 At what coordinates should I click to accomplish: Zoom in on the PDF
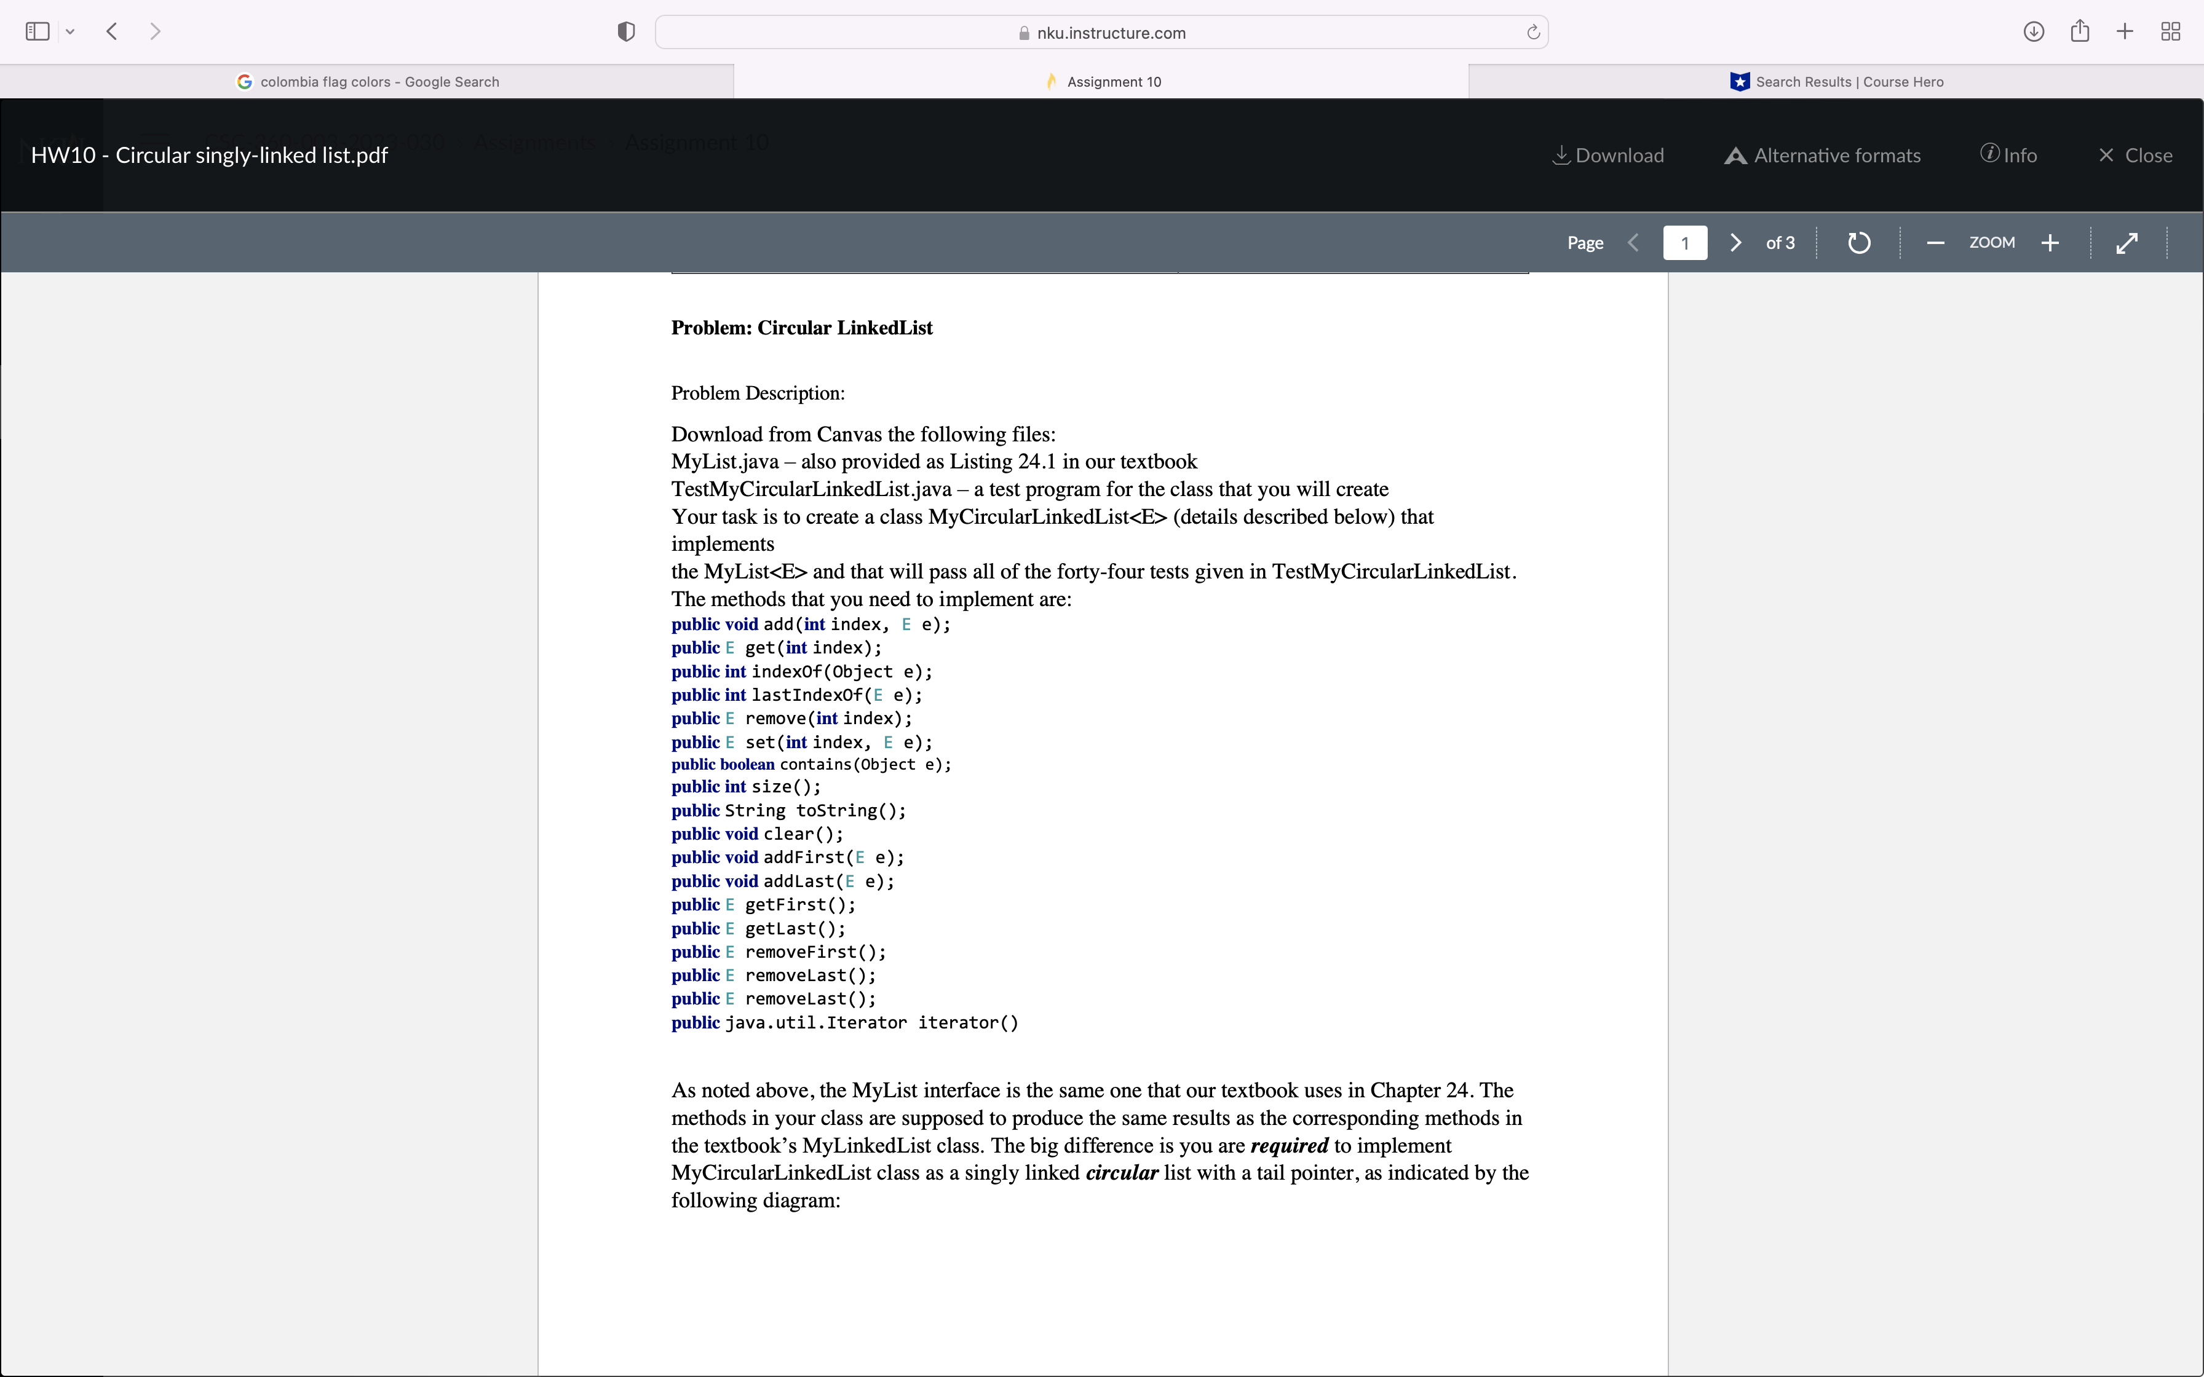pos(2050,243)
